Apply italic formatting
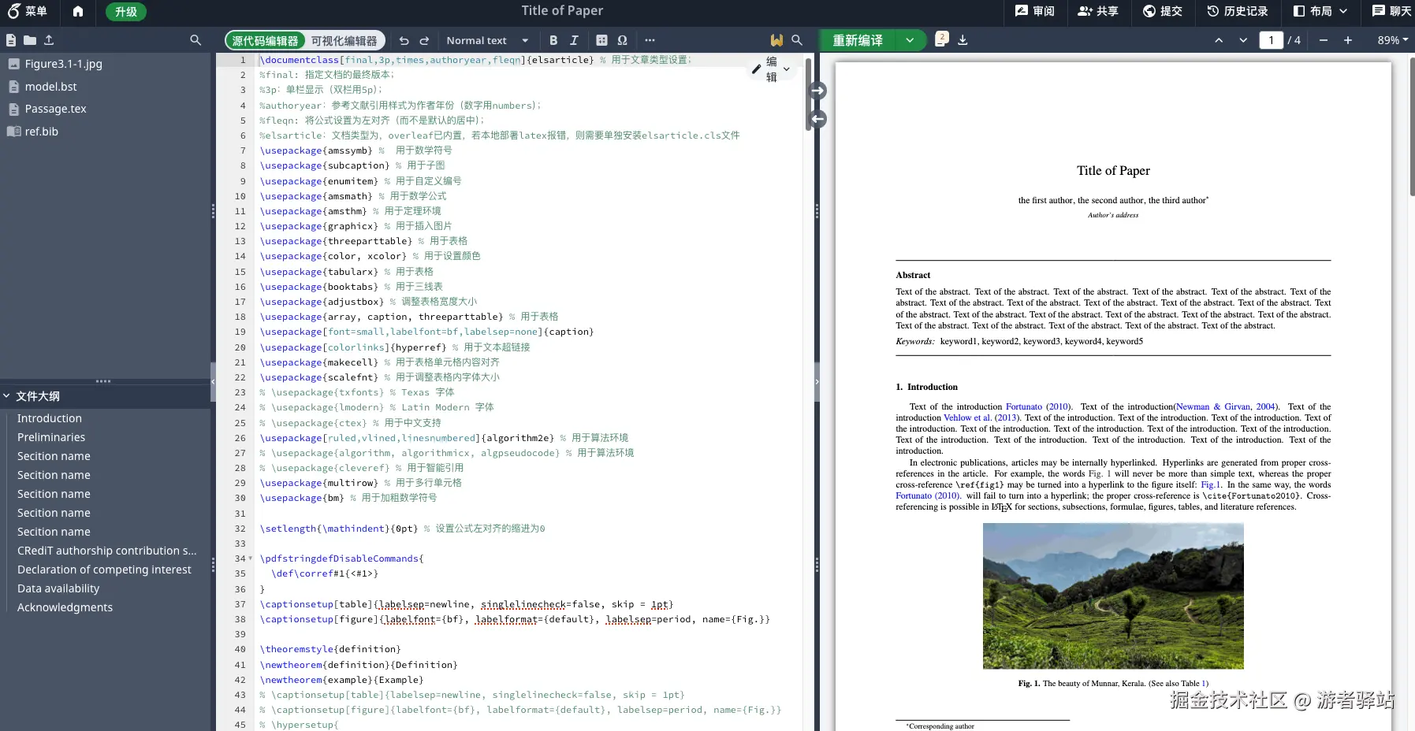The image size is (1415, 731). pyautogui.click(x=574, y=40)
